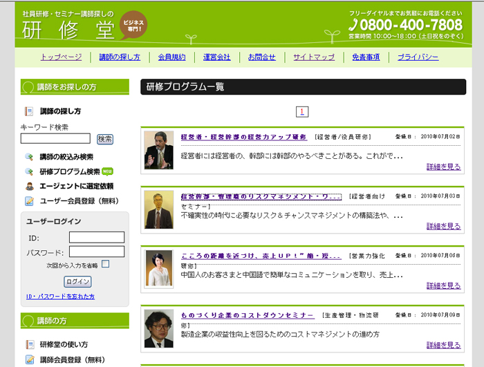Click the magnifier icon beside 講師の絞込み検索

[x=29, y=157]
